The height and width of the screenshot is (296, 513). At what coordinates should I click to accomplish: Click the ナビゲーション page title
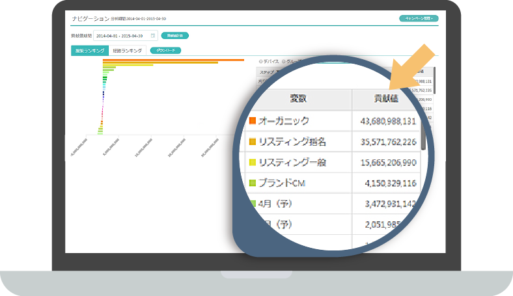[90, 19]
